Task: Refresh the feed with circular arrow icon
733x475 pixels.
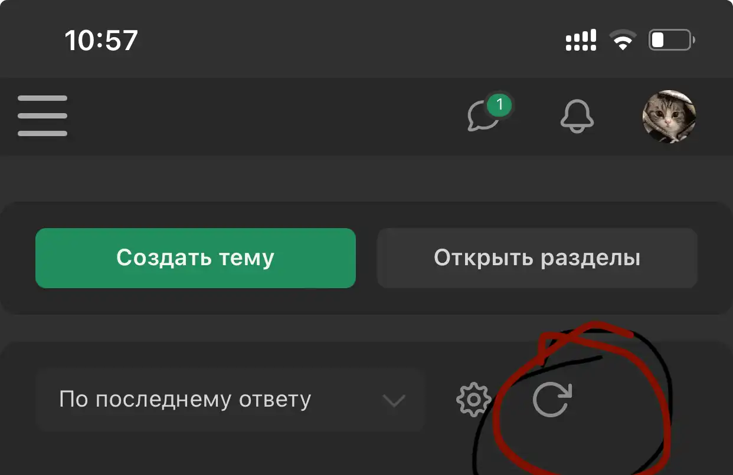Action: 552,400
